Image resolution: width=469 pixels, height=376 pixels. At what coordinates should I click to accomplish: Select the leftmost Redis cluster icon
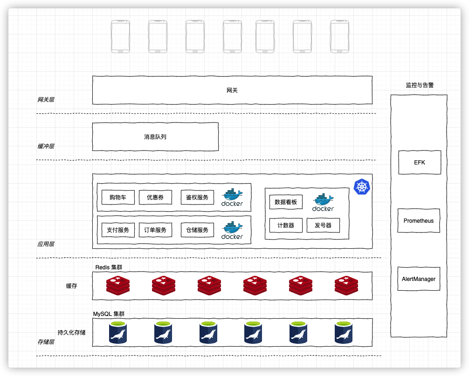click(118, 286)
